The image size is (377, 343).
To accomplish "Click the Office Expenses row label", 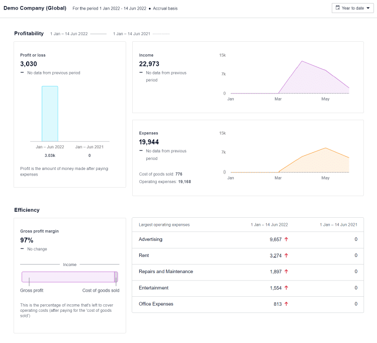I will (156, 304).
